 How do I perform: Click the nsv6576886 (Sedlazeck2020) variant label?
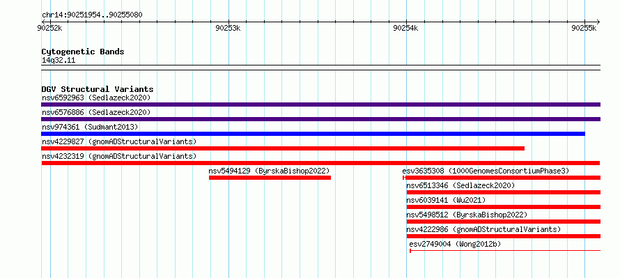point(96,112)
